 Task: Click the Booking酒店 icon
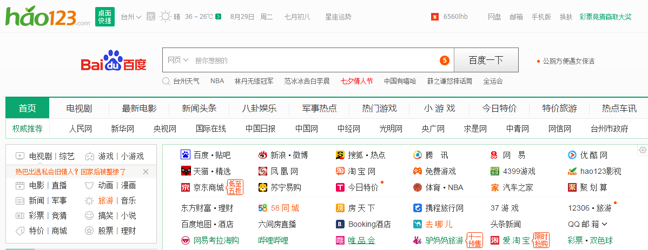(x=340, y=225)
